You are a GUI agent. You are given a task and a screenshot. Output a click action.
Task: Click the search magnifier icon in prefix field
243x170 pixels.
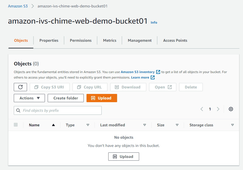pyautogui.click(x=18, y=110)
